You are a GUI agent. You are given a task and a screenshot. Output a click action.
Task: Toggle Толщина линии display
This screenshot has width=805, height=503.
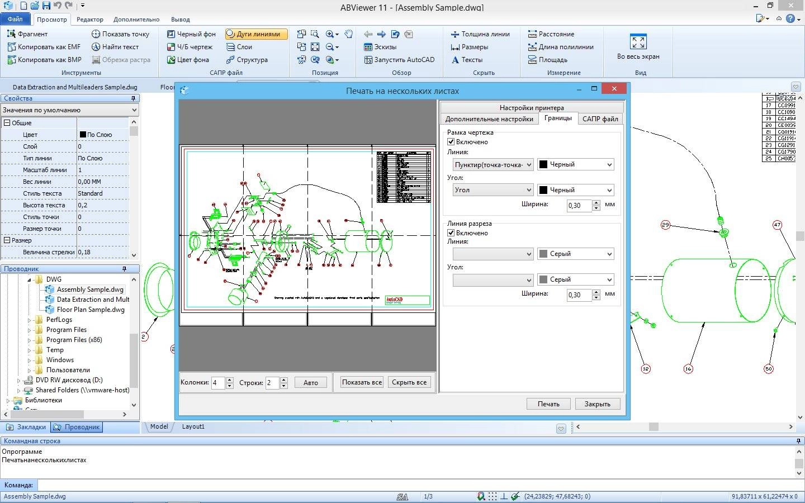tap(480, 34)
